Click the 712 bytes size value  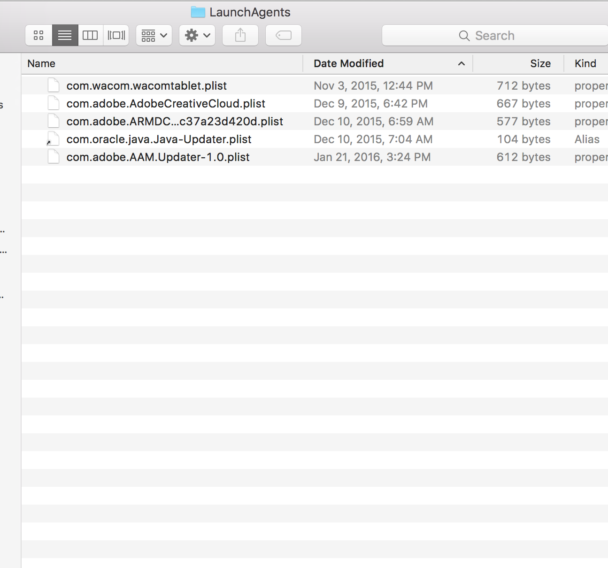click(523, 86)
